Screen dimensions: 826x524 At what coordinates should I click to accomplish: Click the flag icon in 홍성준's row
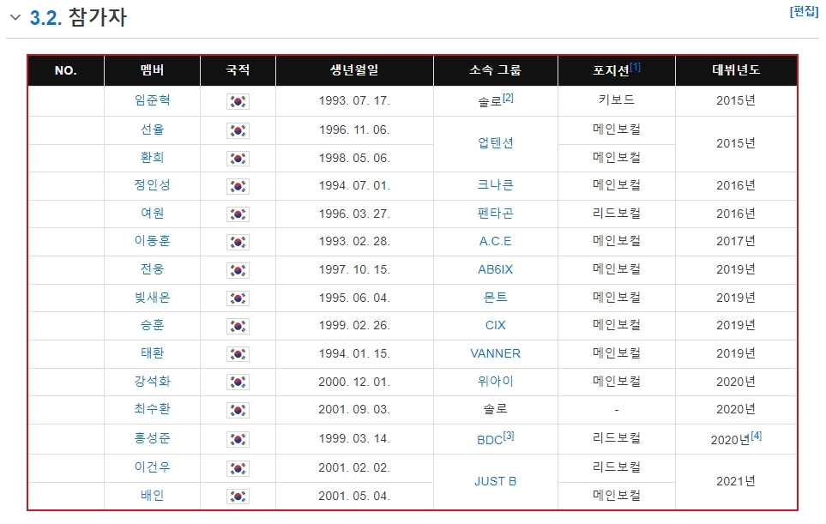click(238, 439)
